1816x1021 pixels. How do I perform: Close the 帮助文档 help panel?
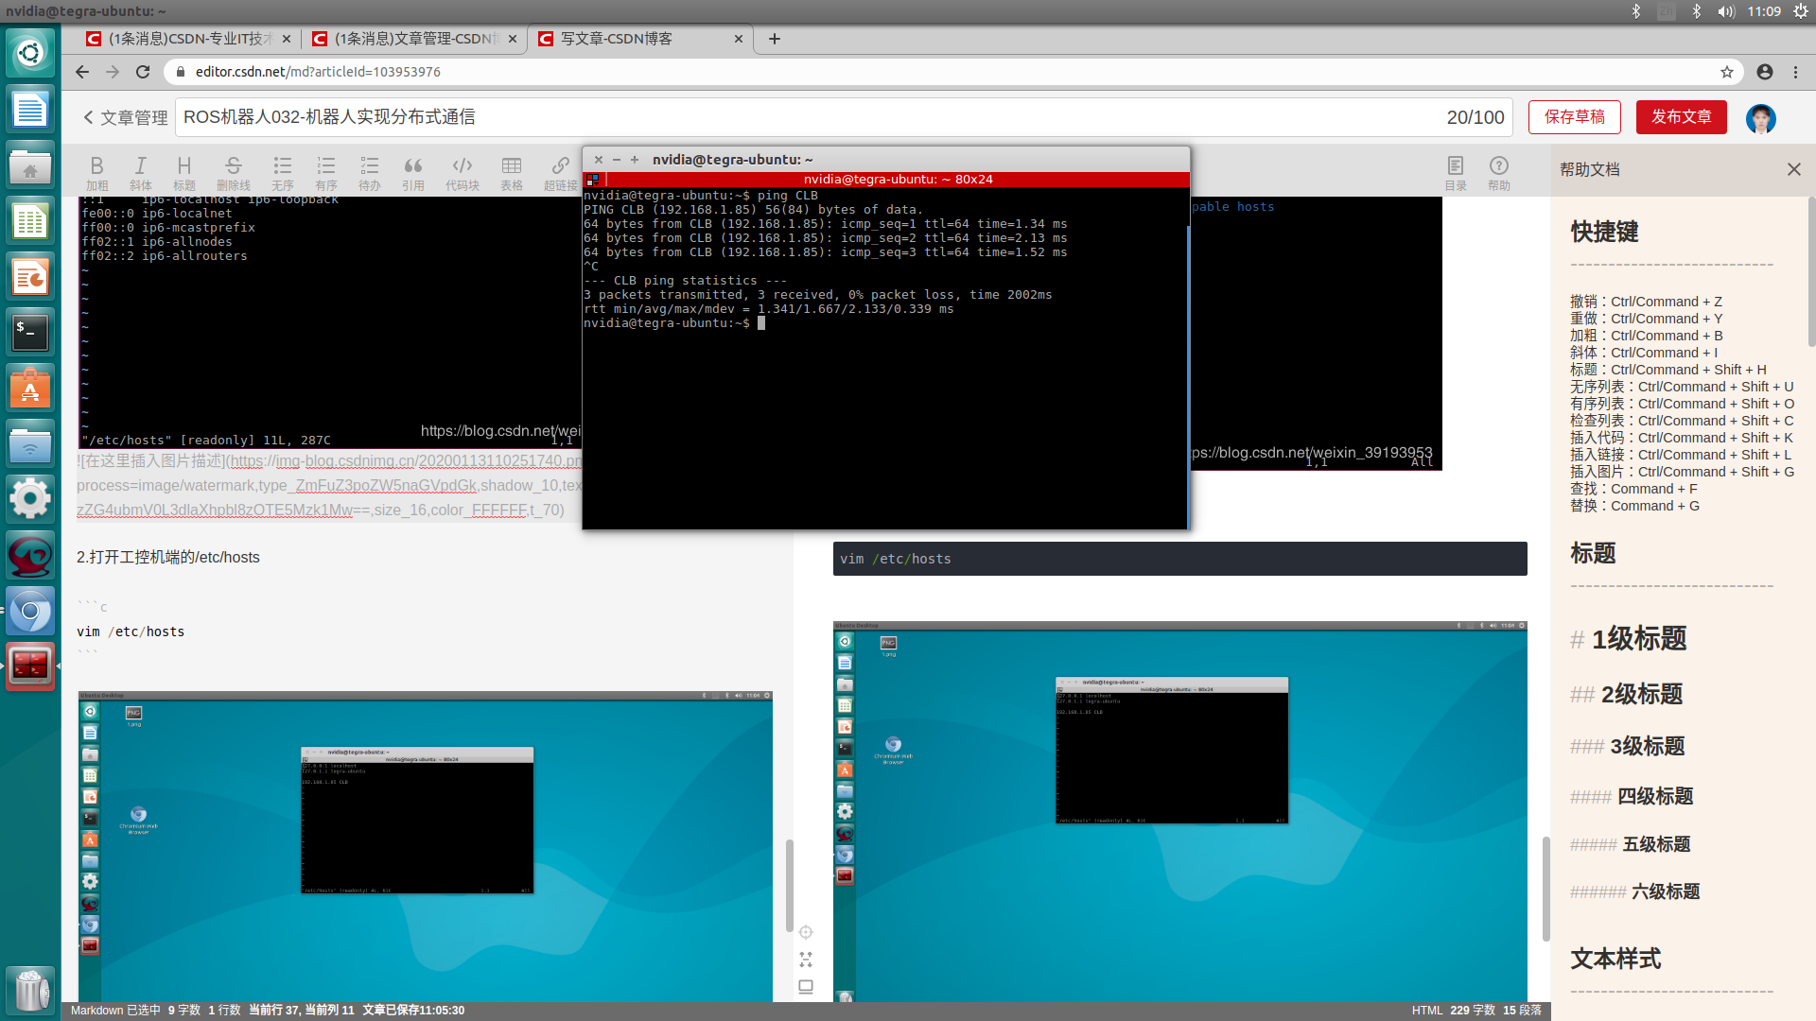tap(1793, 169)
